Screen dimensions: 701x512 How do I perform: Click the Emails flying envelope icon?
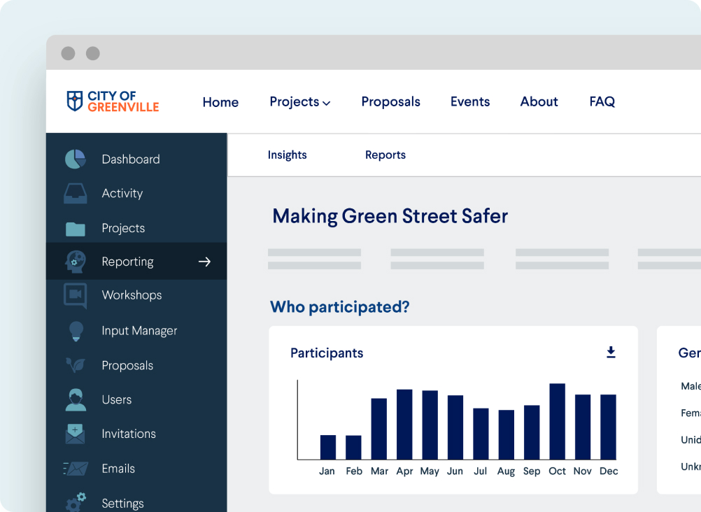(x=75, y=469)
